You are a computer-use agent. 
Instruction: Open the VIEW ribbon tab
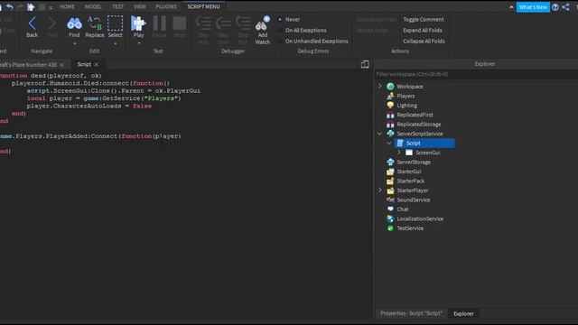[x=140, y=6]
